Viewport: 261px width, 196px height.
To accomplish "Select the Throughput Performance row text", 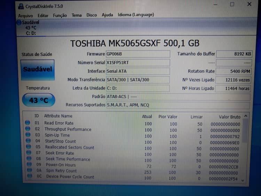I will coord(68,129).
